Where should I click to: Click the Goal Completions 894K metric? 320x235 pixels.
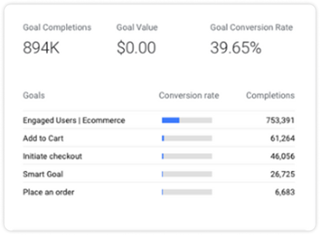click(x=57, y=39)
